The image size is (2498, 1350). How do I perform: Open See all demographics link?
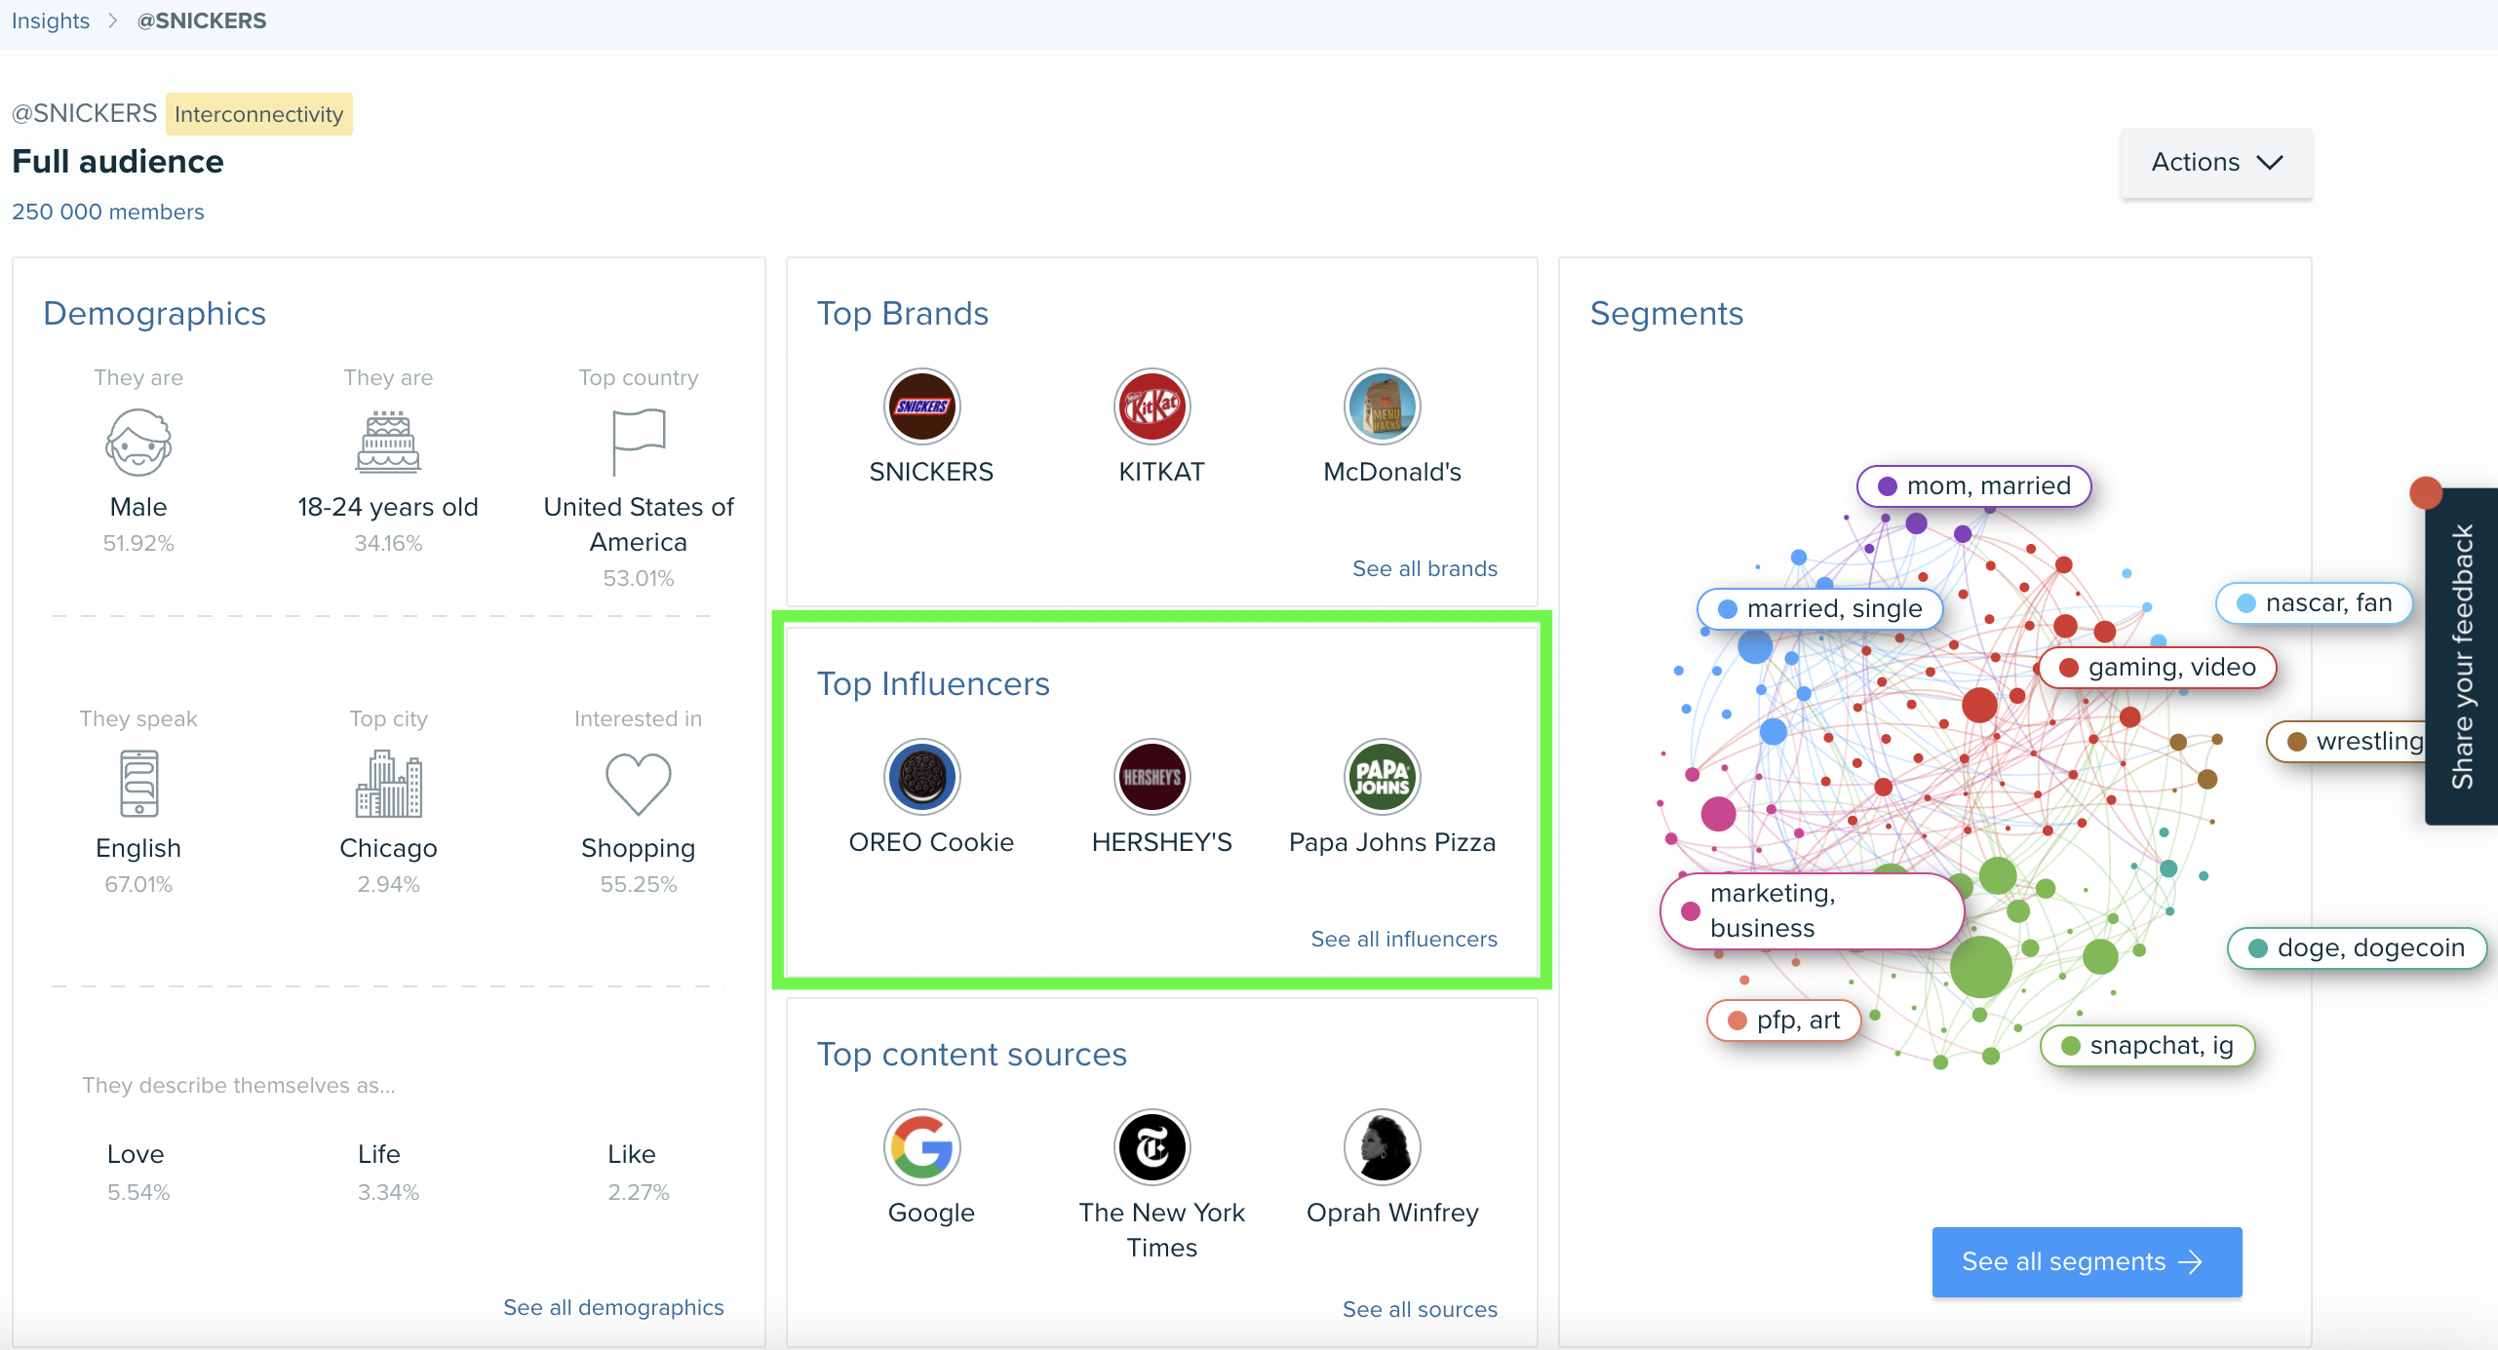(613, 1307)
